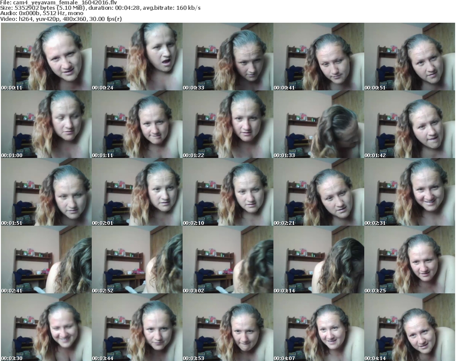Open the frame stamped 00:03:25
Screen dimensions: 456x361
pos(410,260)
